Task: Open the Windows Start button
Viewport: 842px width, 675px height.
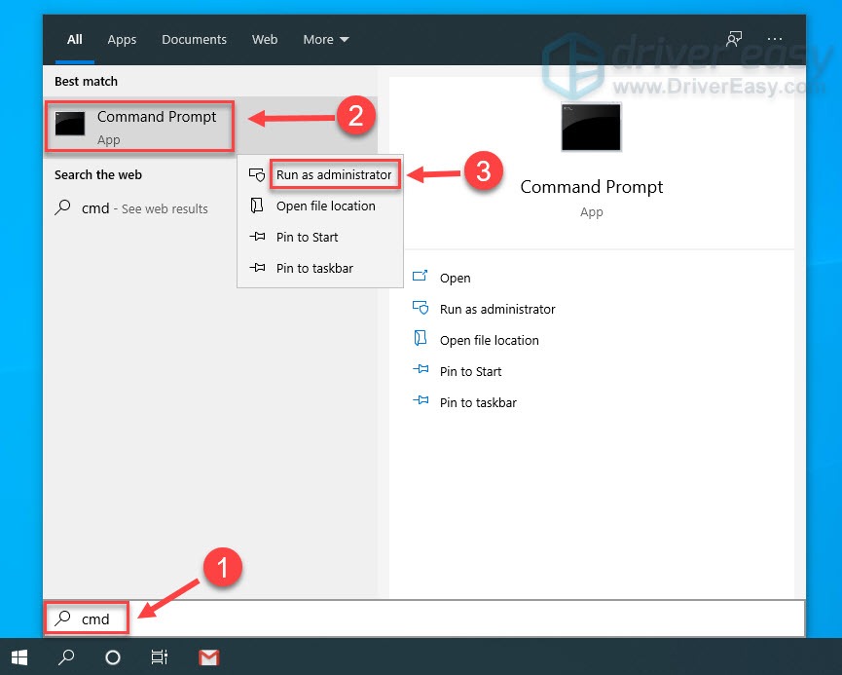Action: (19, 657)
